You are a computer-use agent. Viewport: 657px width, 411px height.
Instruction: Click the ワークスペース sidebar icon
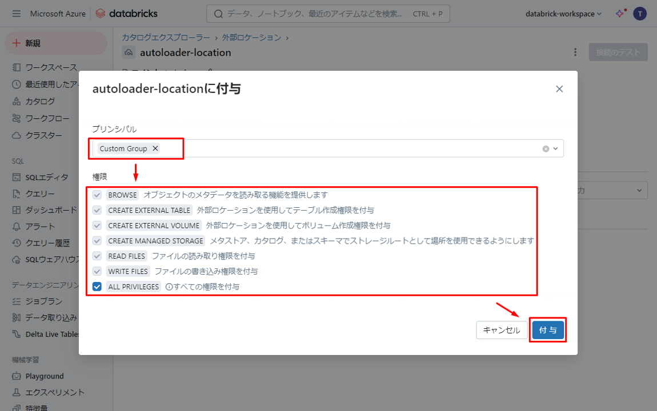pyautogui.click(x=17, y=67)
